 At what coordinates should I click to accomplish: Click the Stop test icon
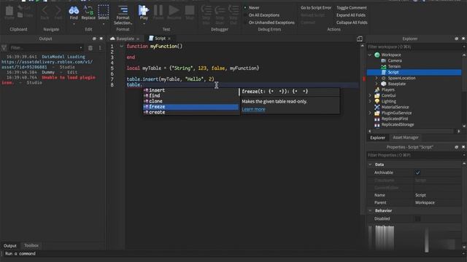click(190, 10)
